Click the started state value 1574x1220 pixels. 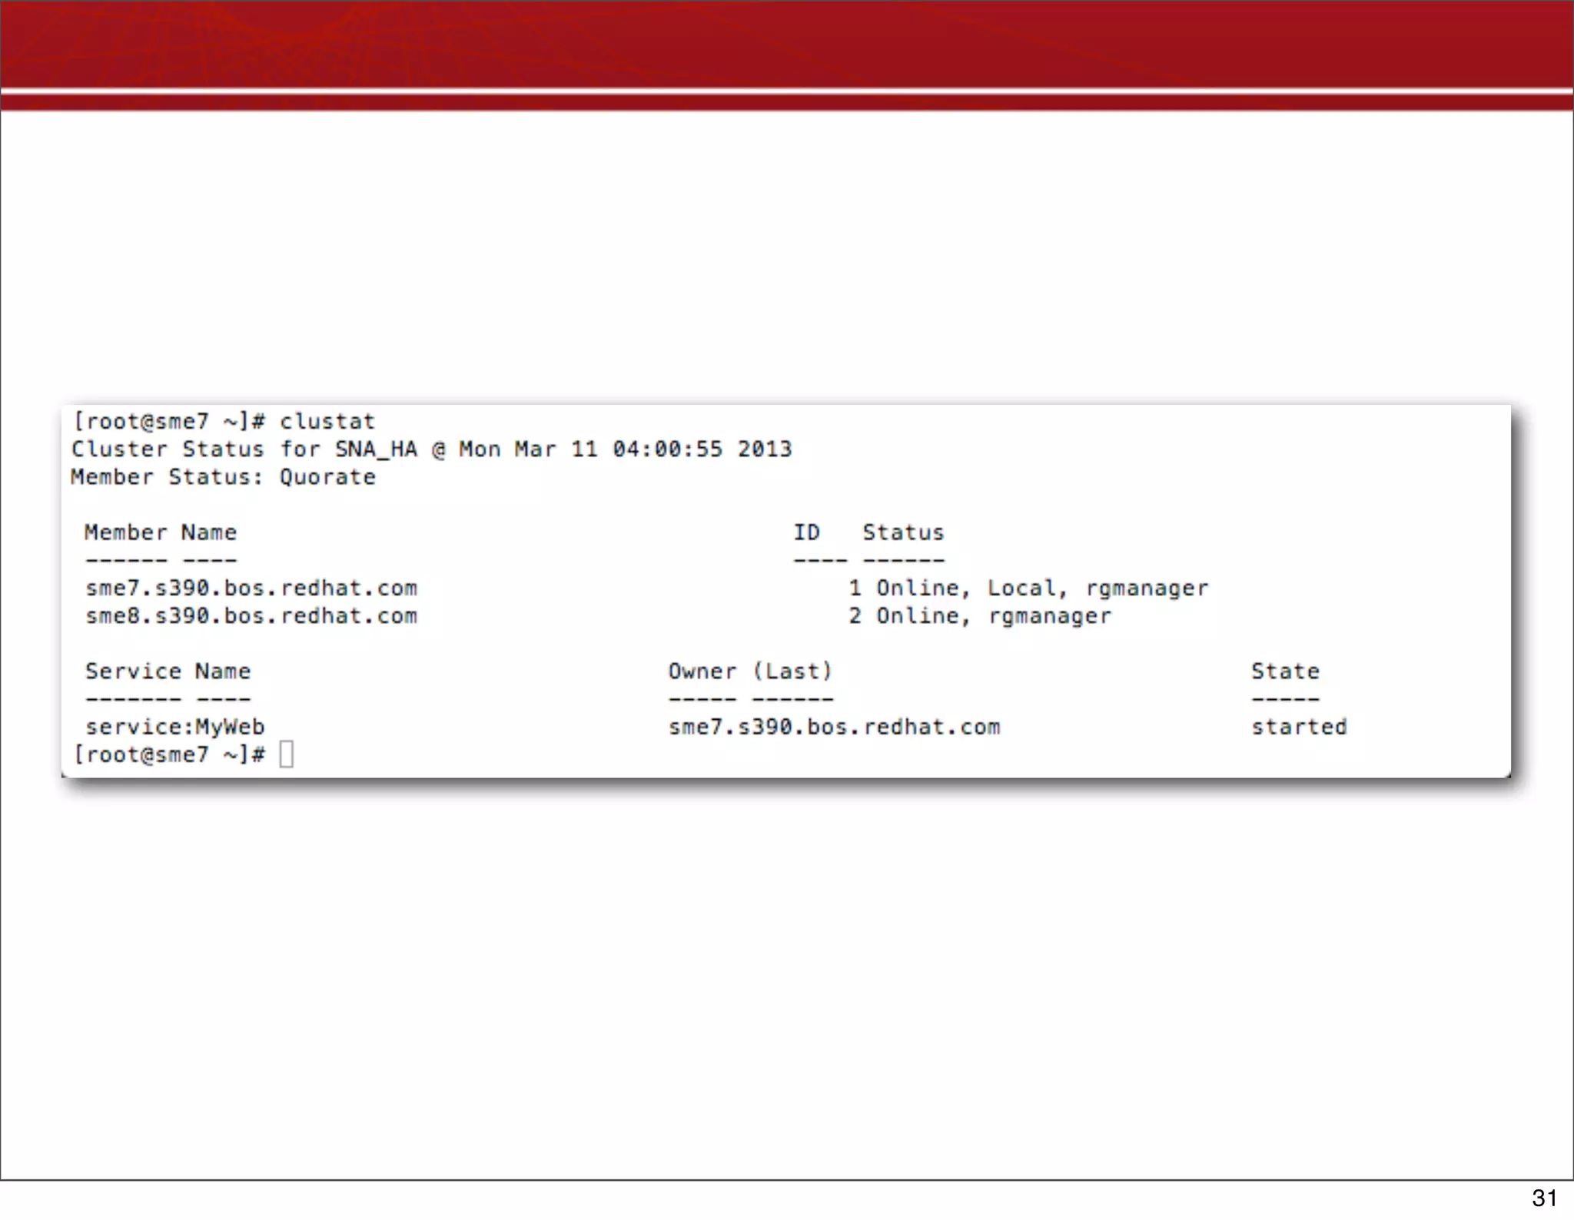coord(1299,727)
